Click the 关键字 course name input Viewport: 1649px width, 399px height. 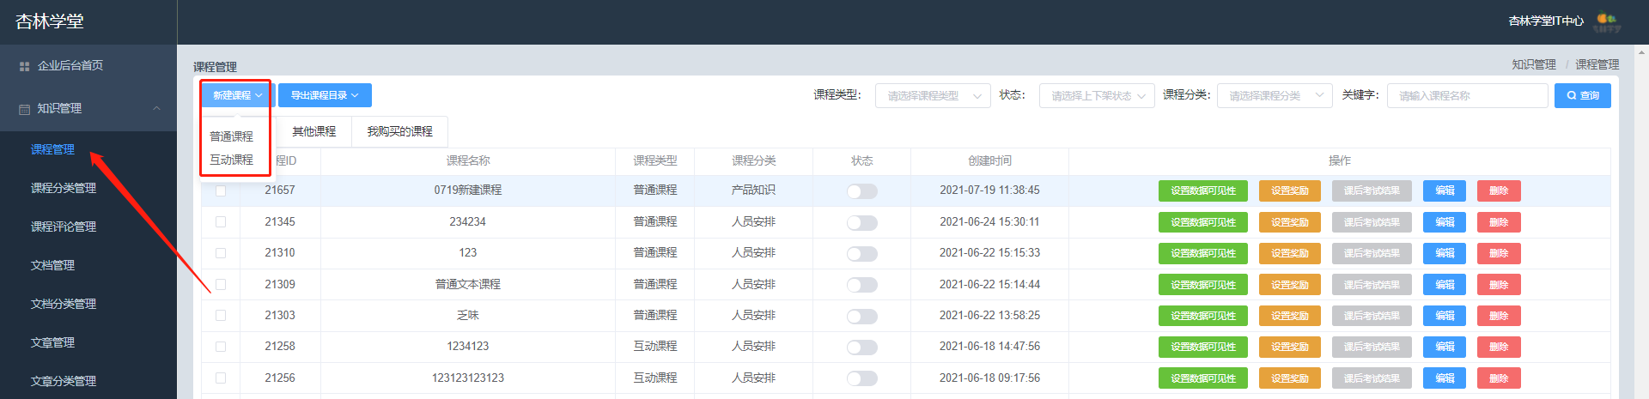[x=1467, y=95]
